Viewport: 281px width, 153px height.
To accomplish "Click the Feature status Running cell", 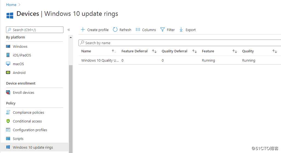I will [208, 60].
